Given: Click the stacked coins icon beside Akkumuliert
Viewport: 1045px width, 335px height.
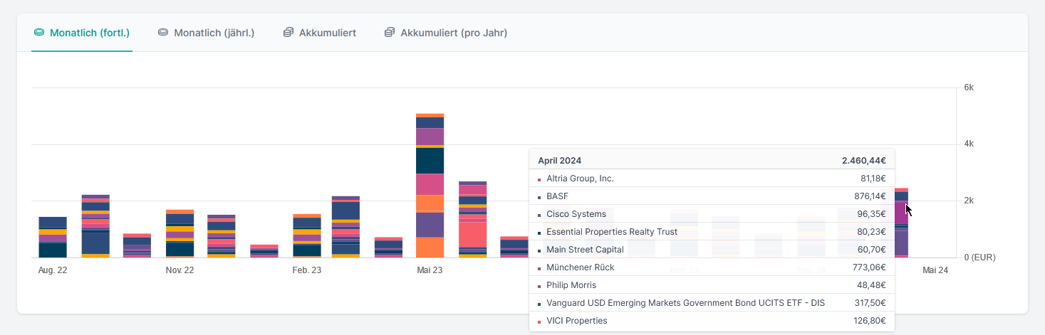Looking at the screenshot, I should pos(288,33).
